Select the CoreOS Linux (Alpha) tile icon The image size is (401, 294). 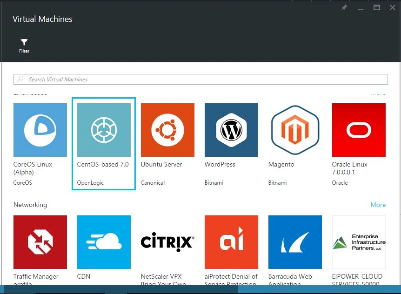(40, 130)
